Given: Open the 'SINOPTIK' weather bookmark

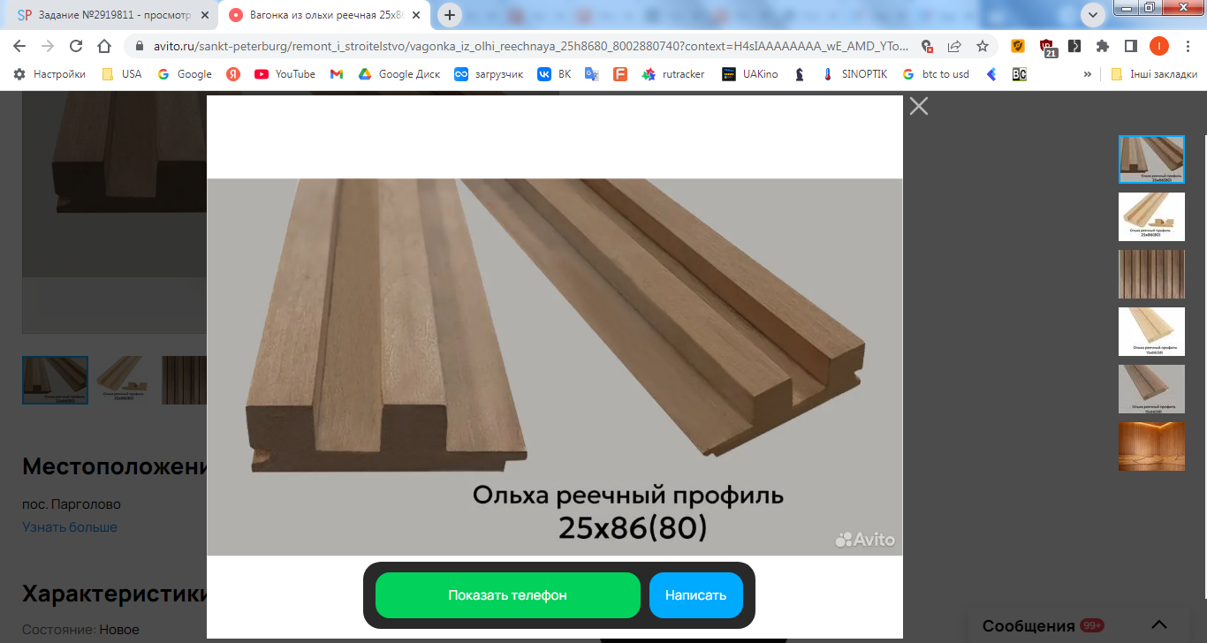Looking at the screenshot, I should pyautogui.click(x=854, y=74).
